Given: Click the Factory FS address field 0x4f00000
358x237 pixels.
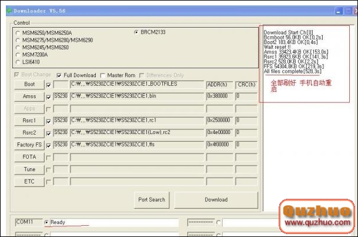Looking at the screenshot, I should click(x=220, y=145).
